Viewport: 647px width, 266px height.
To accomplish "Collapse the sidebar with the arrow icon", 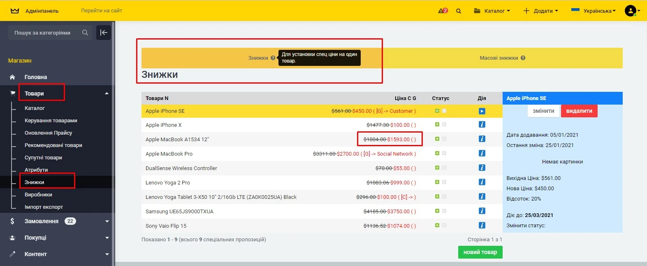I will click(x=104, y=33).
